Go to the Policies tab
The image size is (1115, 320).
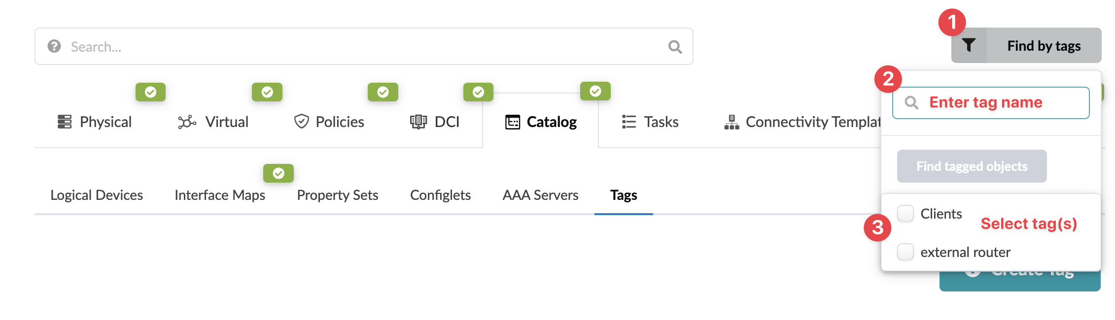pyautogui.click(x=329, y=122)
